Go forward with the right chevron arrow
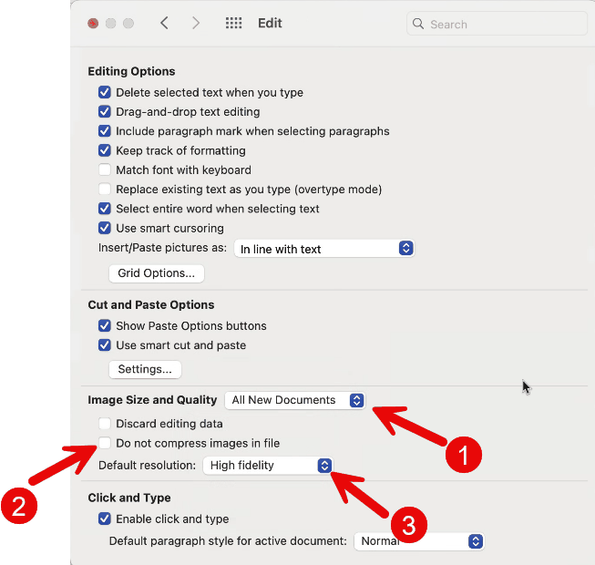This screenshot has width=595, height=565. [x=195, y=23]
